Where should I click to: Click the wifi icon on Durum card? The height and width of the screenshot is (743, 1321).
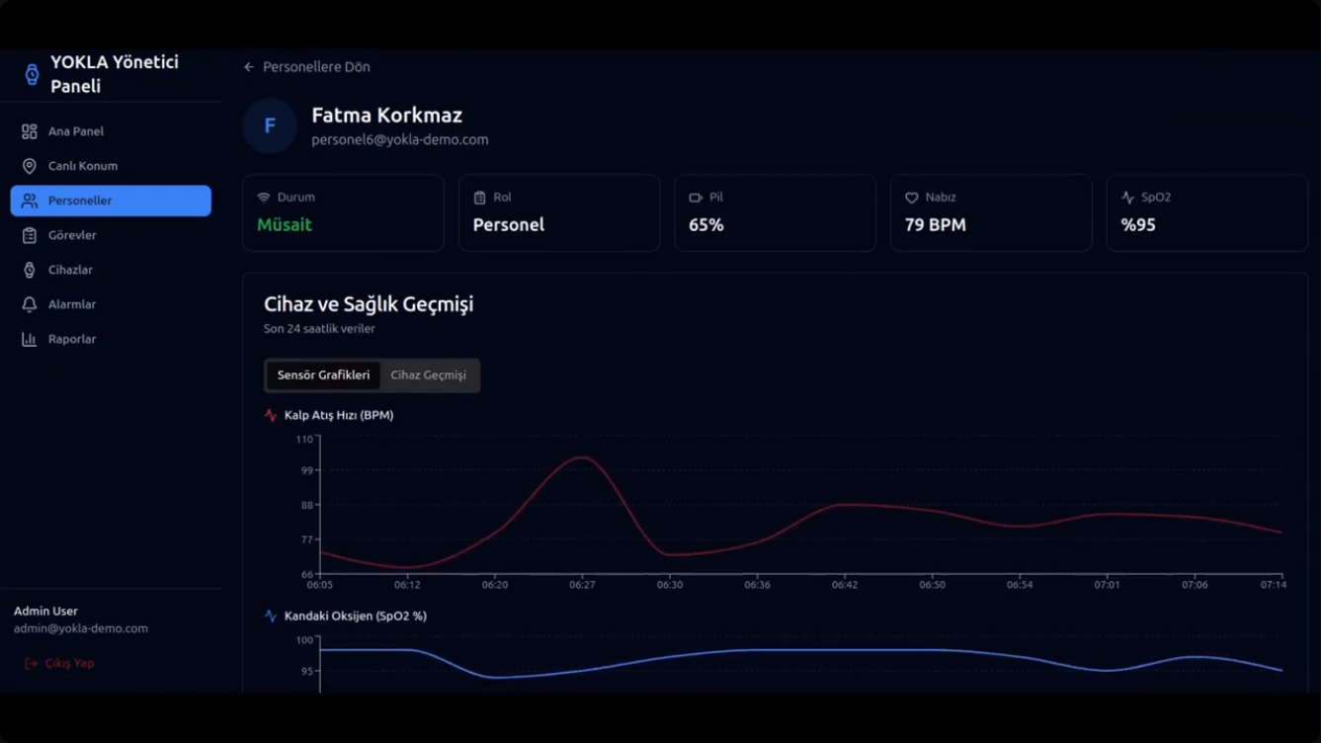(x=264, y=198)
